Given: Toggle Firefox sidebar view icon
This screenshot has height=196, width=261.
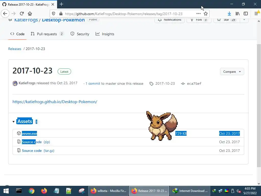Looking at the screenshot, I should pos(246,14).
